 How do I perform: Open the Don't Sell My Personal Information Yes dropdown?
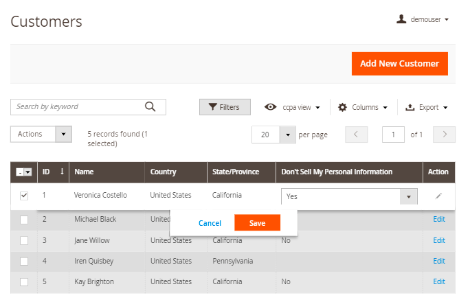[349, 196]
